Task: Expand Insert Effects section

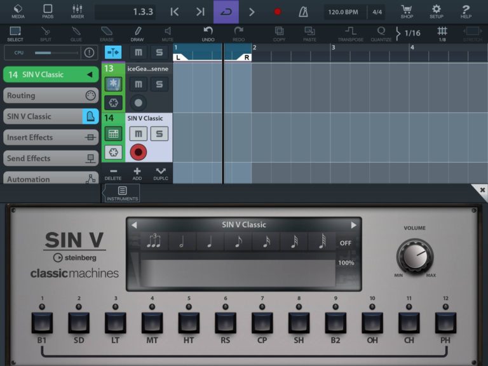Action: (51, 137)
